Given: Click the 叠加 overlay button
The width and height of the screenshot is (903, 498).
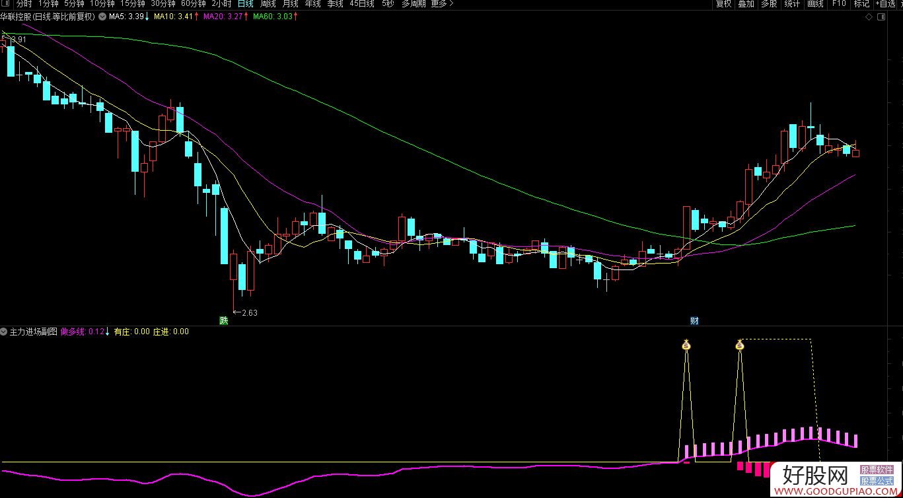Looking at the screenshot, I should point(746,4).
